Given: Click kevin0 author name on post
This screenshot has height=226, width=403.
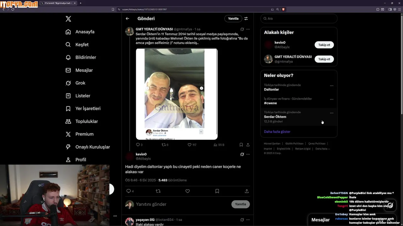Looking at the screenshot, I should [x=141, y=154].
